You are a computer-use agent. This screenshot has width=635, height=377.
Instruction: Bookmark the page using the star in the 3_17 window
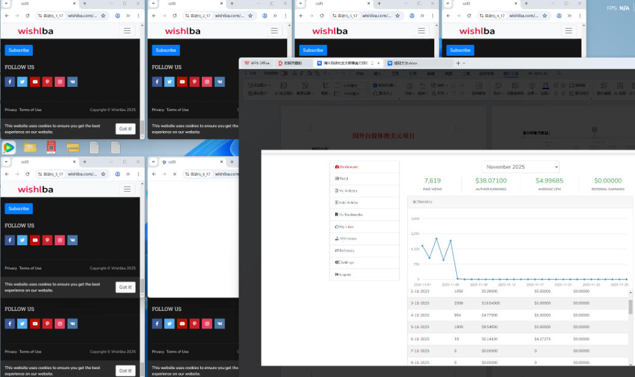(x=397, y=15)
